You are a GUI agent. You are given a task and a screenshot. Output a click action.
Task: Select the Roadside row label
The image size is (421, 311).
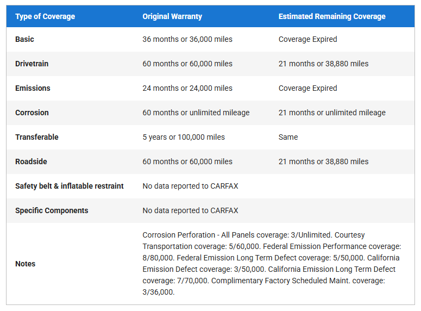tap(31, 161)
